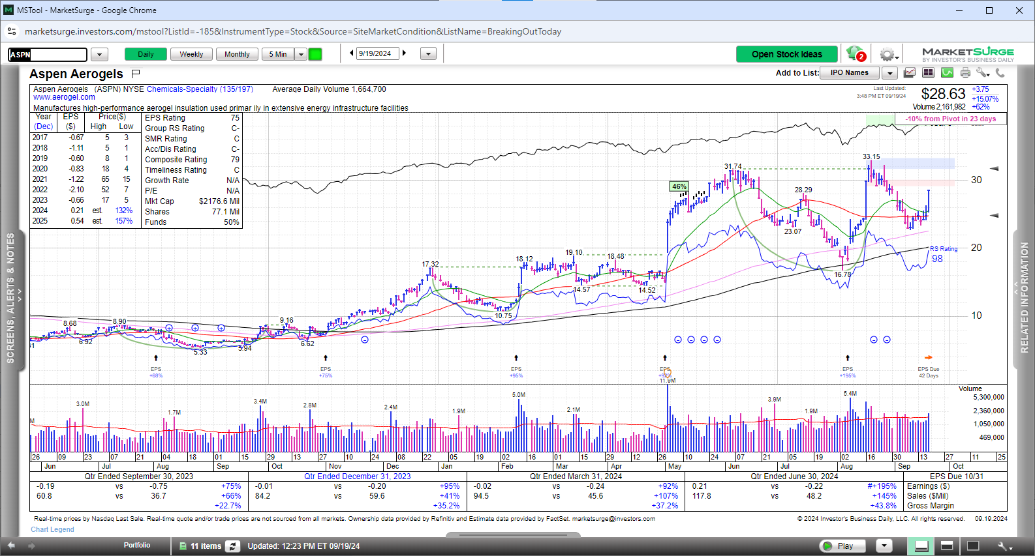Open the date picker dropdown
Viewport: 1035px width, 556px height.
(x=428, y=54)
